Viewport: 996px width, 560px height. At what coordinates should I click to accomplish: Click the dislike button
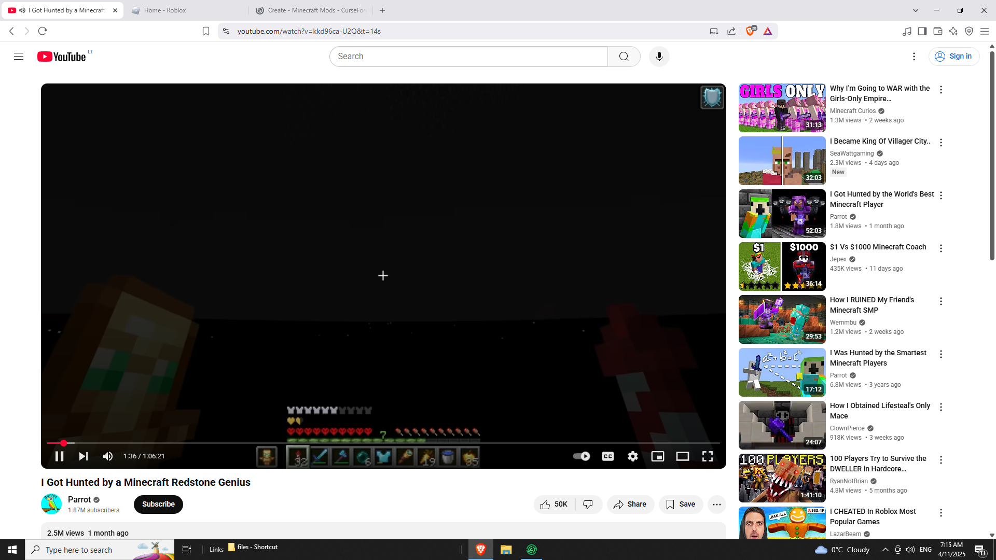pos(588,505)
